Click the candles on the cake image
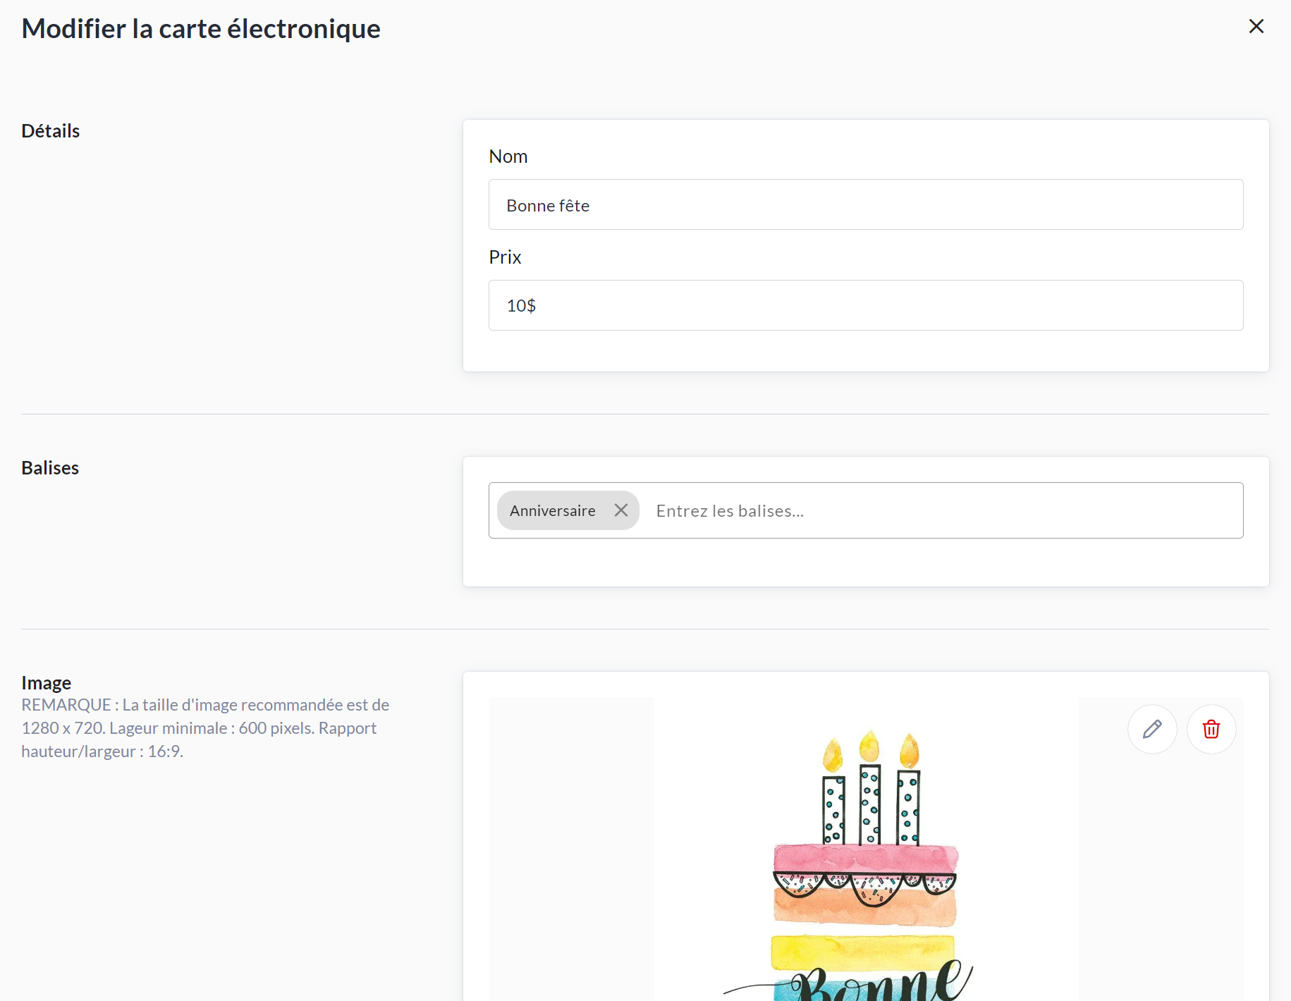Image resolution: width=1291 pixels, height=1001 pixels. click(x=870, y=790)
